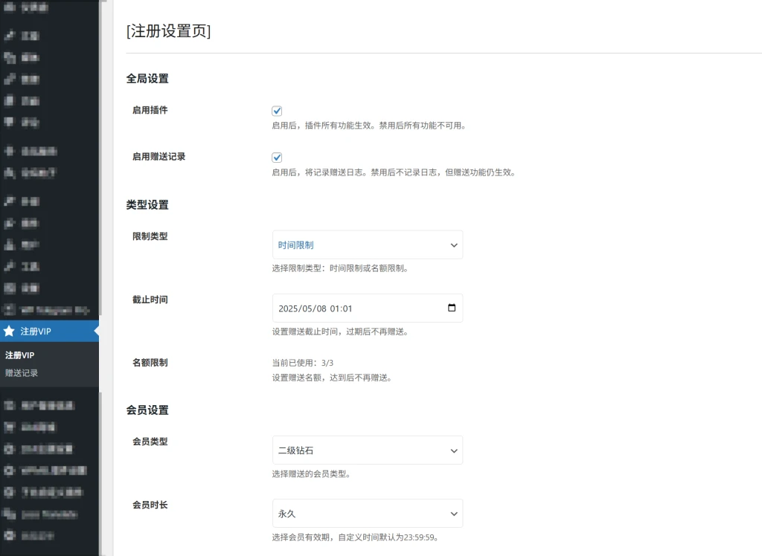This screenshot has width=762, height=556.
Task: Click the 会员类型 field label
Action: pos(150,442)
